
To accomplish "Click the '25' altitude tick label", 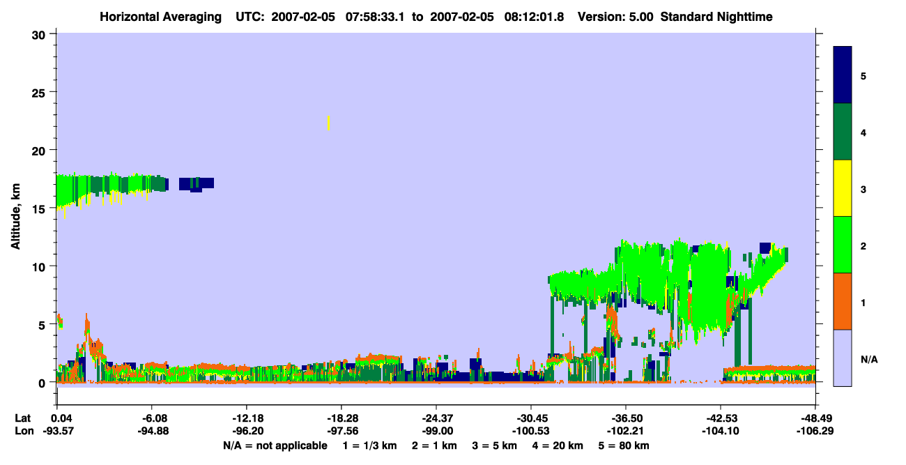I will click(x=40, y=92).
